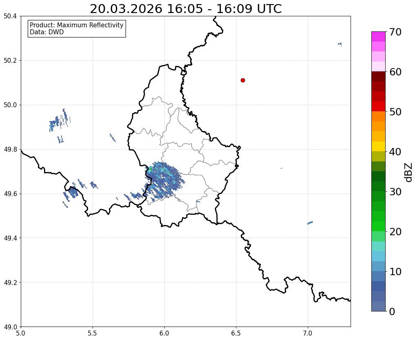417x340 pixels.
Task: Click the orange band at colorbar 50
Action: point(378,116)
